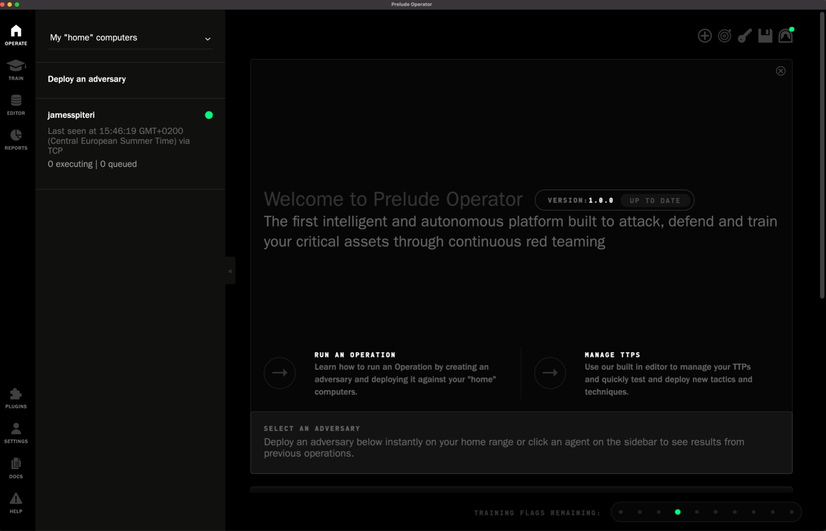Image resolution: width=826 pixels, height=531 pixels.
Task: Click the key icon in top toolbar
Action: coord(745,36)
